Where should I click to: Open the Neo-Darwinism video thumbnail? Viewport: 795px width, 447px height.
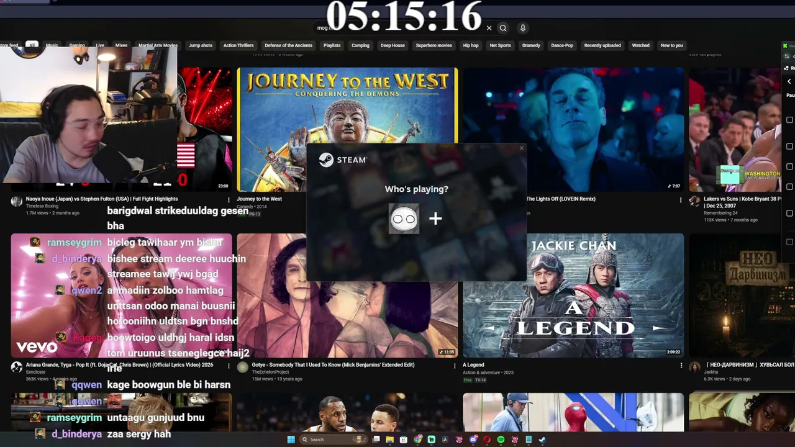pyautogui.click(x=742, y=296)
